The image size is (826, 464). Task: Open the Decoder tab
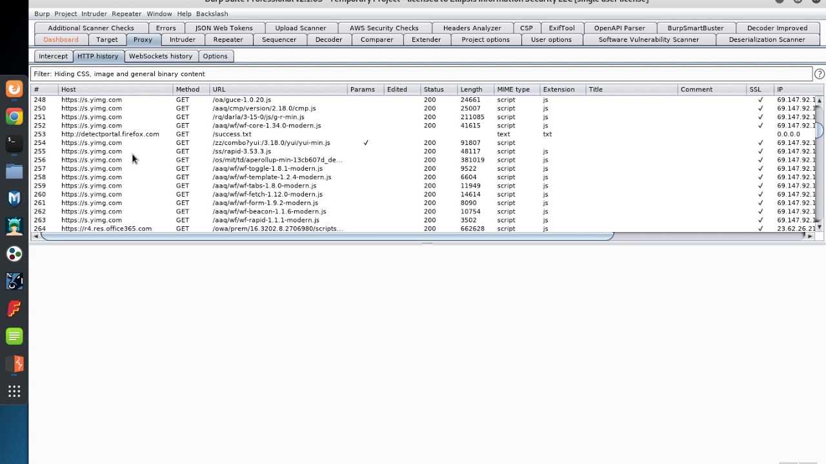pos(329,39)
